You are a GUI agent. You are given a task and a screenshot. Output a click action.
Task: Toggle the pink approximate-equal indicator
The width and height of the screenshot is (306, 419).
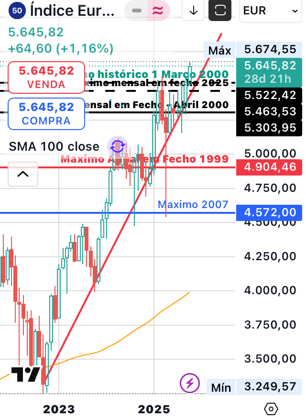158,11
